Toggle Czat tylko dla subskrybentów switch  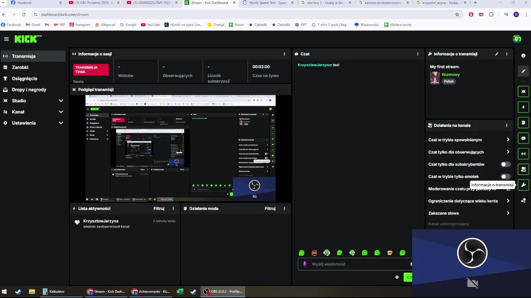click(505, 164)
